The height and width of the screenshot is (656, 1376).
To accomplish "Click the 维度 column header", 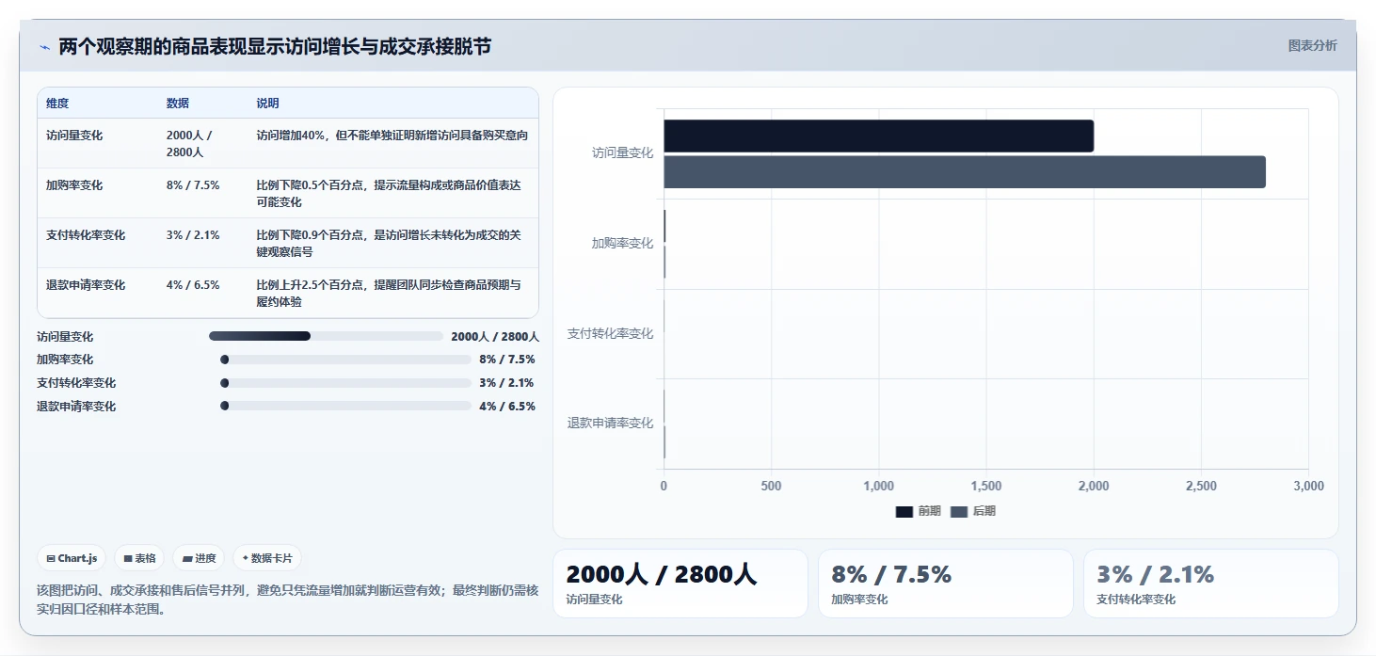I will click(57, 104).
